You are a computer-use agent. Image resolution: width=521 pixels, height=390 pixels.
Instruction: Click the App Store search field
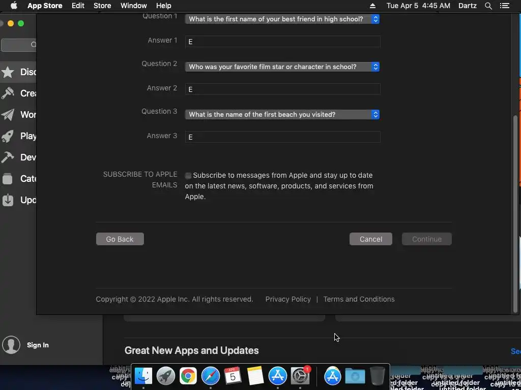coord(19,45)
